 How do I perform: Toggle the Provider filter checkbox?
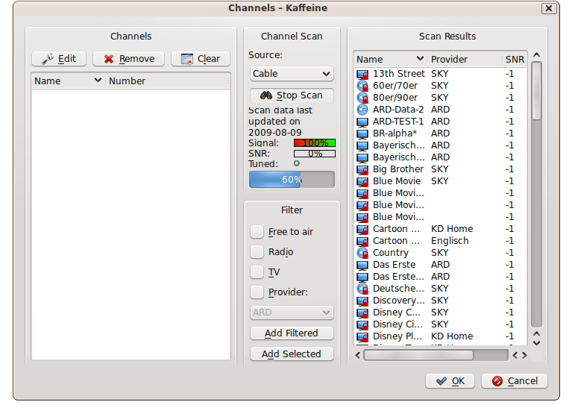pos(257,292)
